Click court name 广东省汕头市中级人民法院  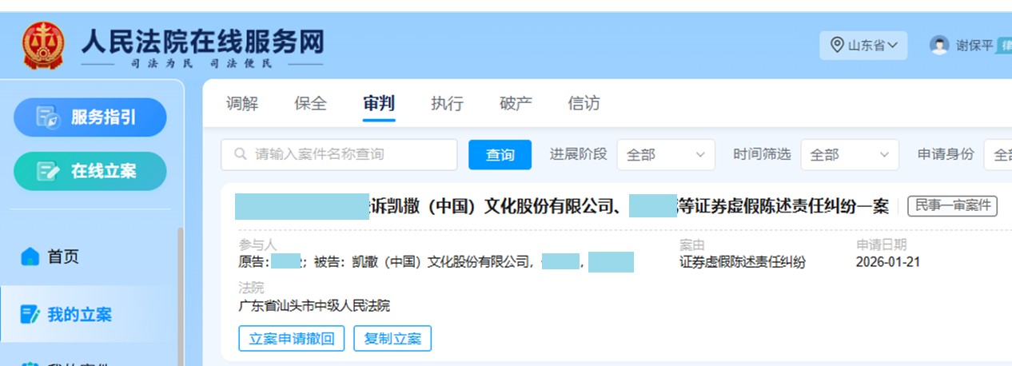point(314,306)
